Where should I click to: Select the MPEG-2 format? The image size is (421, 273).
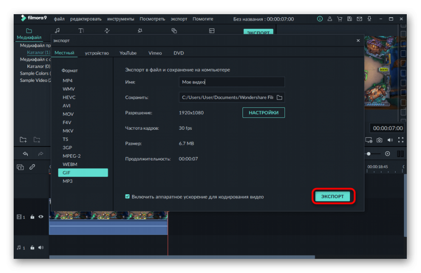tap(72, 155)
